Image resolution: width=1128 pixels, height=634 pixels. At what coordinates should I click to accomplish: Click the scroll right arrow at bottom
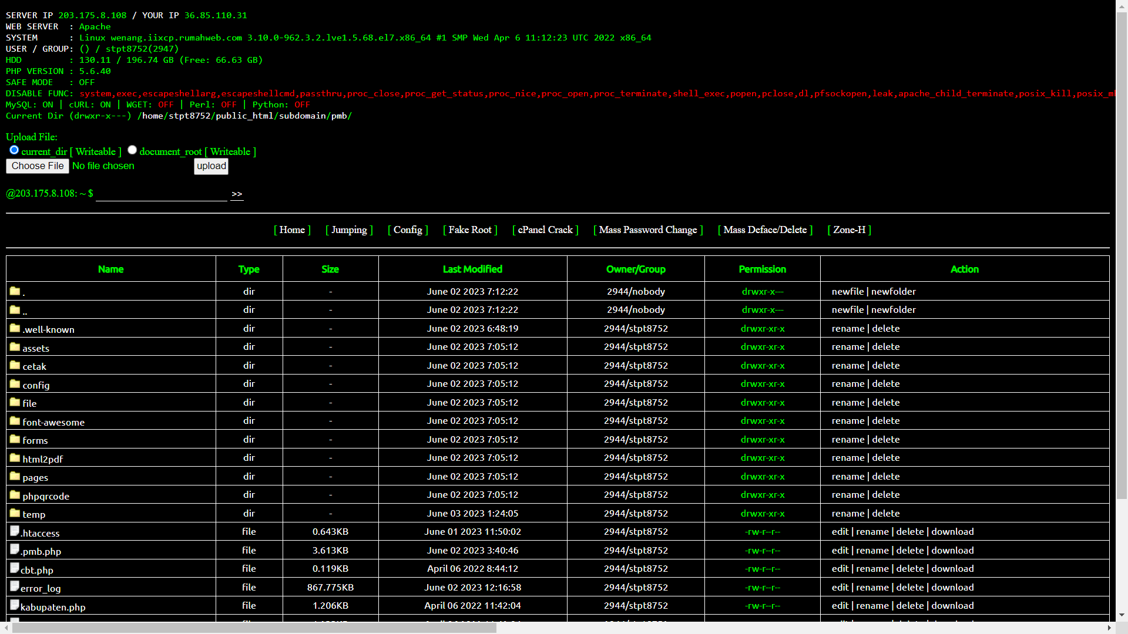point(1110,628)
